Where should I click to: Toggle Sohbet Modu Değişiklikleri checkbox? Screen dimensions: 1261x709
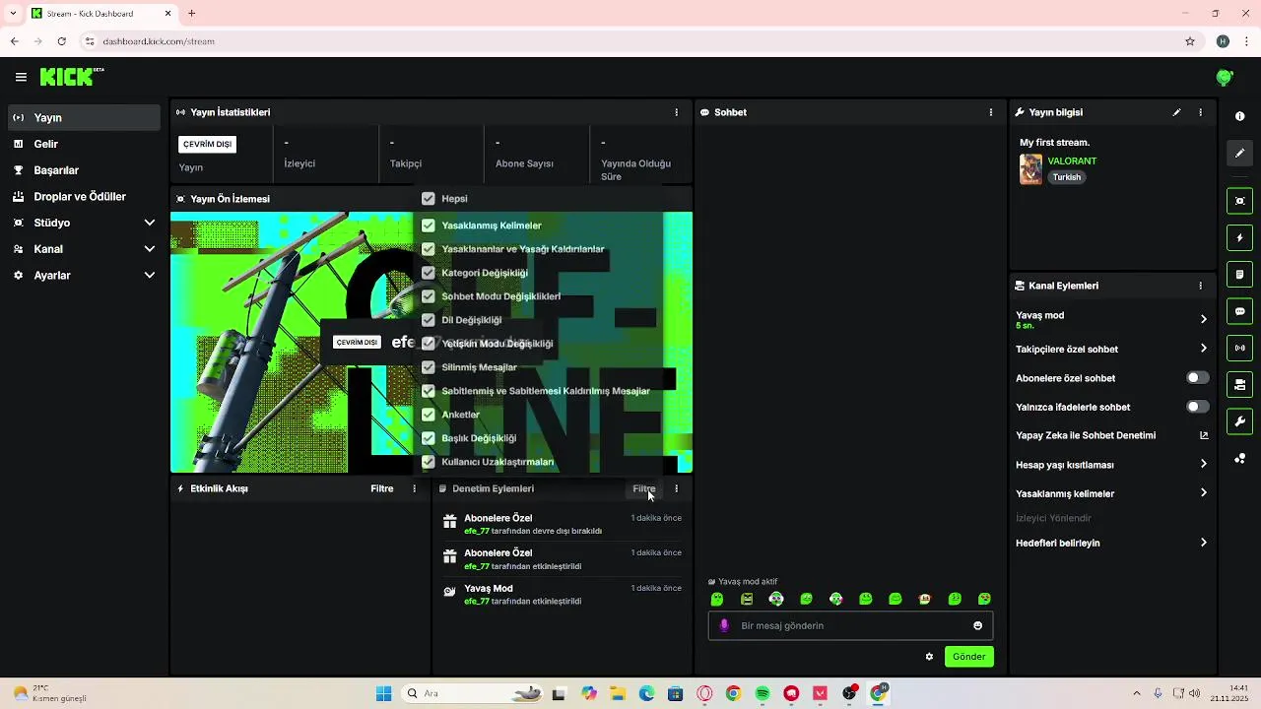pos(428,296)
